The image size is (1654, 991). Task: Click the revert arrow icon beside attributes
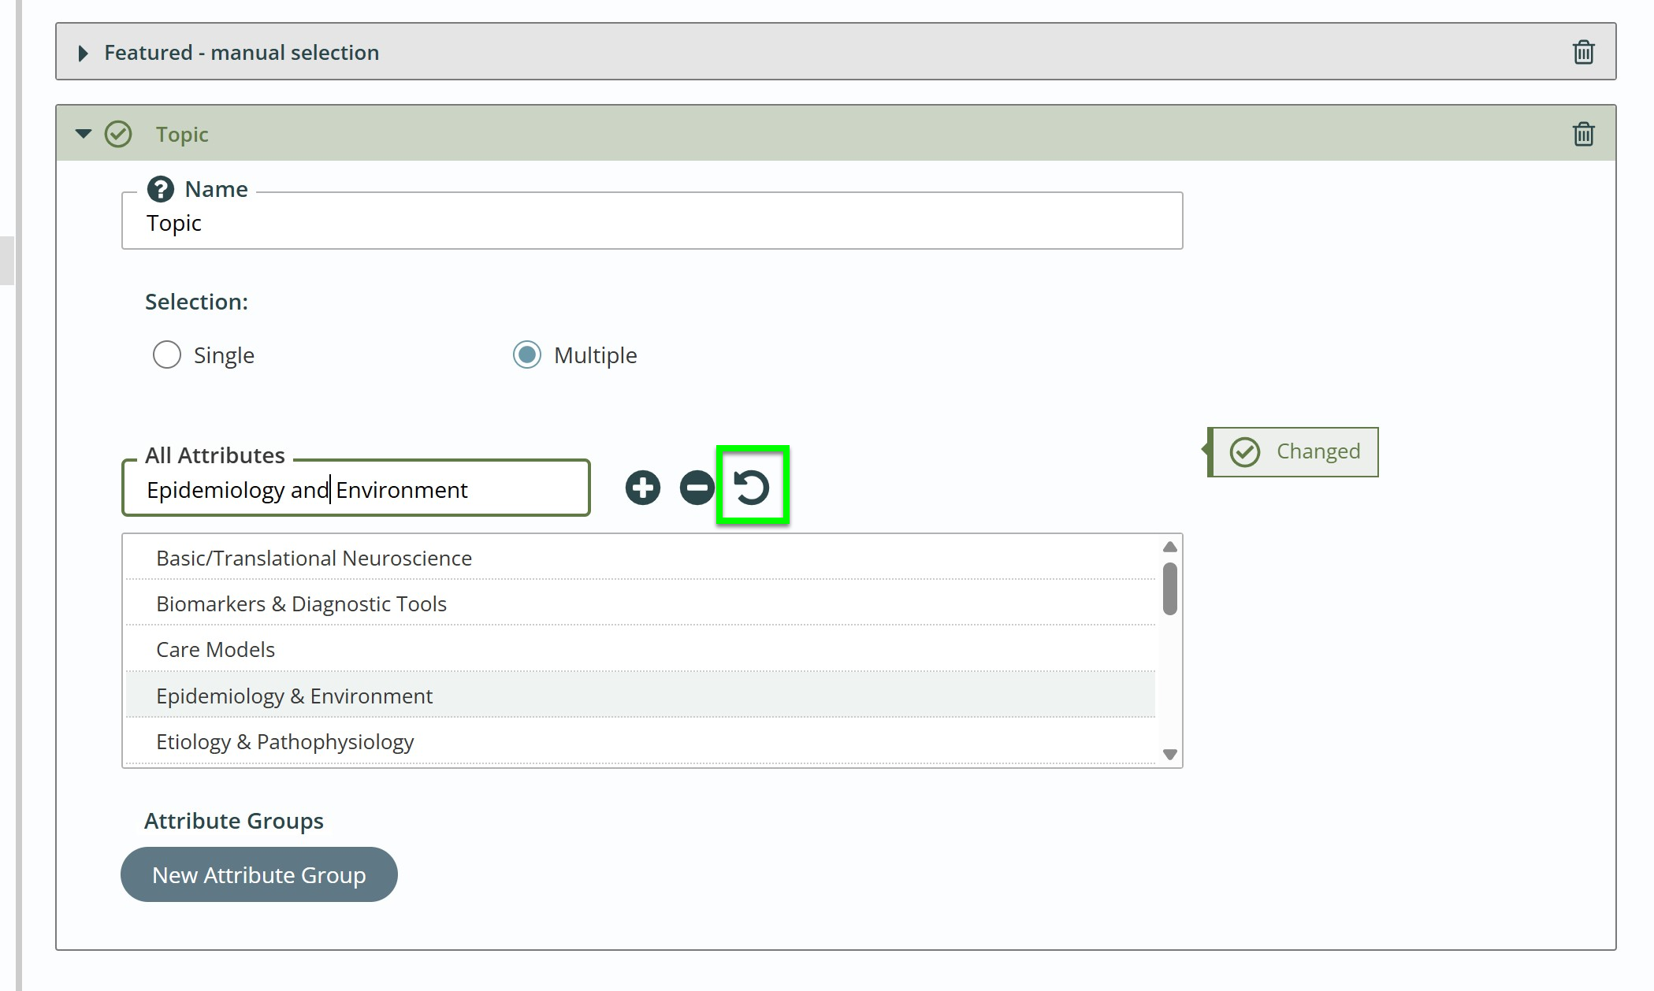(x=752, y=487)
